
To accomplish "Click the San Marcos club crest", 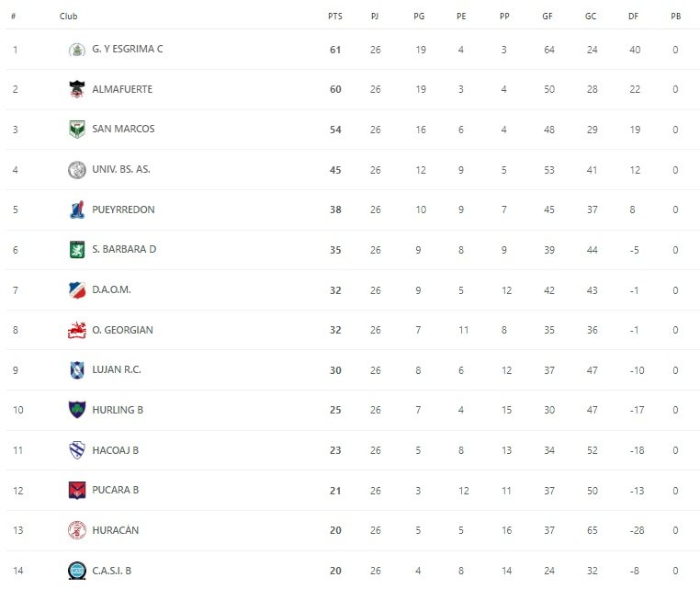I will 77,130.
